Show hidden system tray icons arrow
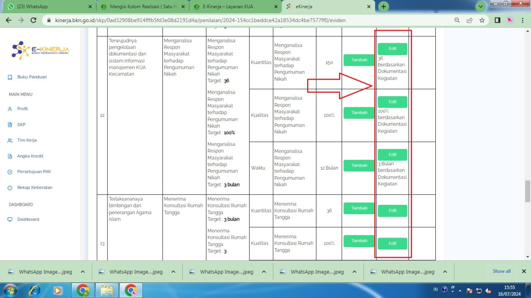 pos(461,290)
